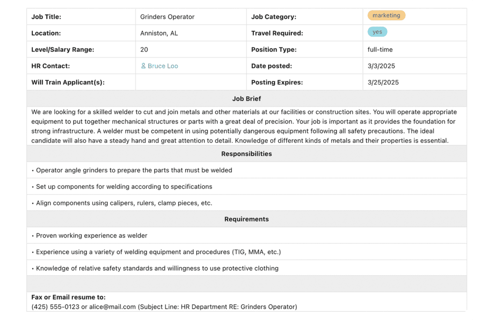Click the Anniston, AL location cell
The height and width of the screenshot is (320, 494).
159,33
